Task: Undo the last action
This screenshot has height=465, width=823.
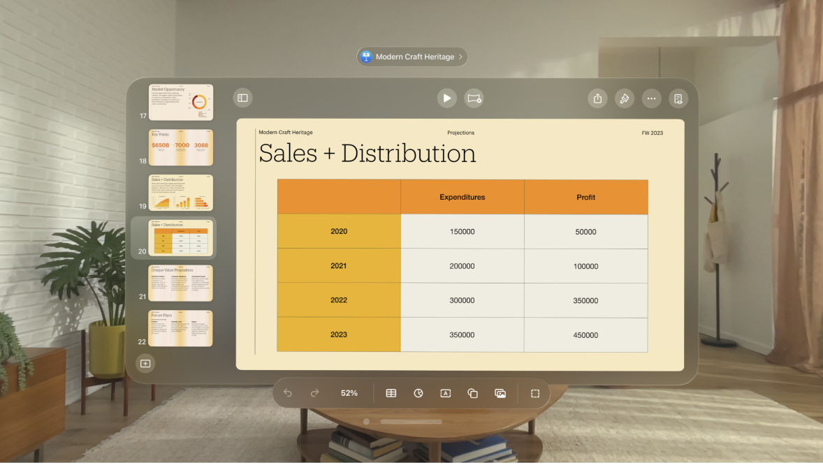Action: click(x=288, y=393)
